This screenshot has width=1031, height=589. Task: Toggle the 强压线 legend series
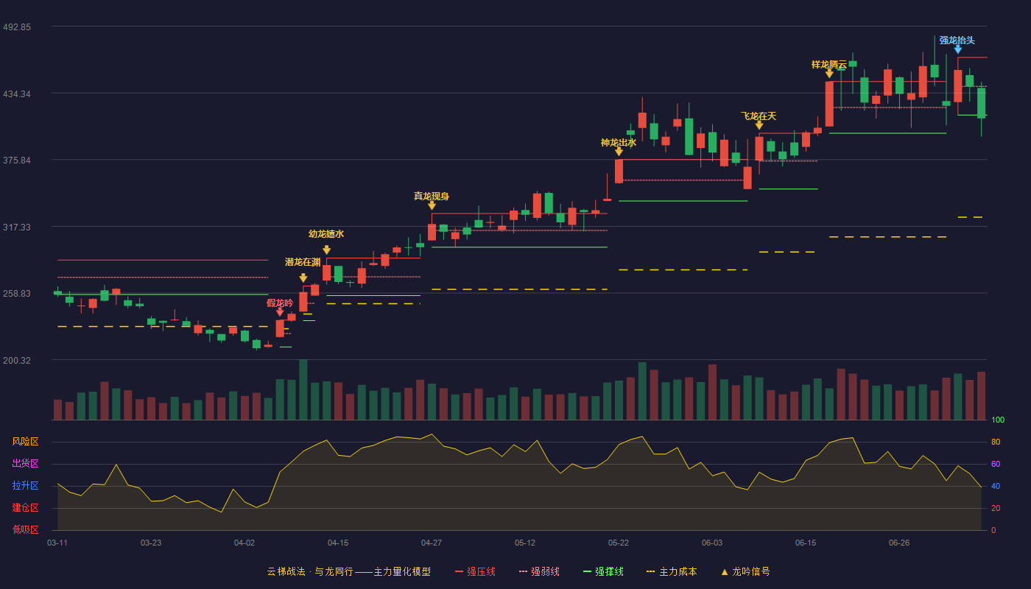point(475,571)
